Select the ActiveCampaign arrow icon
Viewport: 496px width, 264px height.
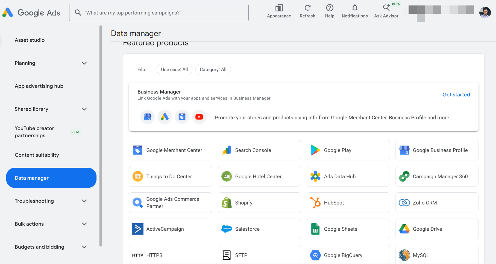(x=138, y=229)
